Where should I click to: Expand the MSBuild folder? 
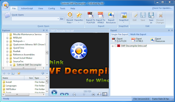tap(7, 38)
